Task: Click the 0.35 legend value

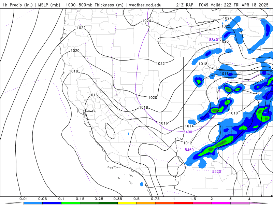Action: coord(118,199)
